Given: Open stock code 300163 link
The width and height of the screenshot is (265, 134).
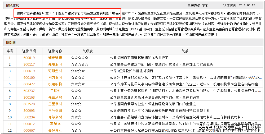Looking at the screenshot, I should 29,98.
